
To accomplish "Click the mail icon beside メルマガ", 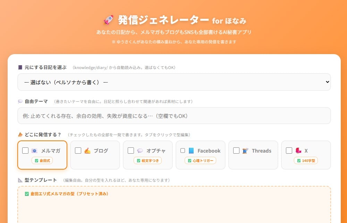I will tap(34, 151).
